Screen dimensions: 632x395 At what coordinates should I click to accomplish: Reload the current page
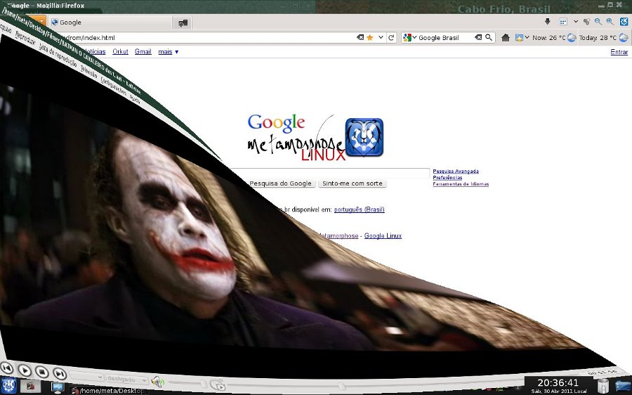coord(391,37)
